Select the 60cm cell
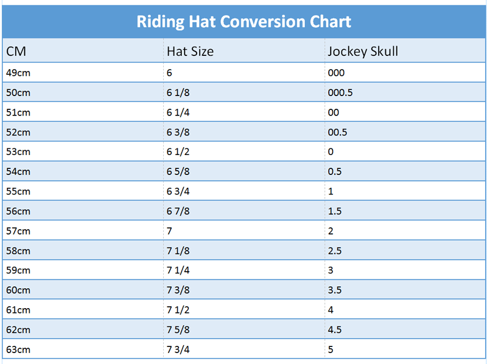Screen dimensions: 487x364 18,290
